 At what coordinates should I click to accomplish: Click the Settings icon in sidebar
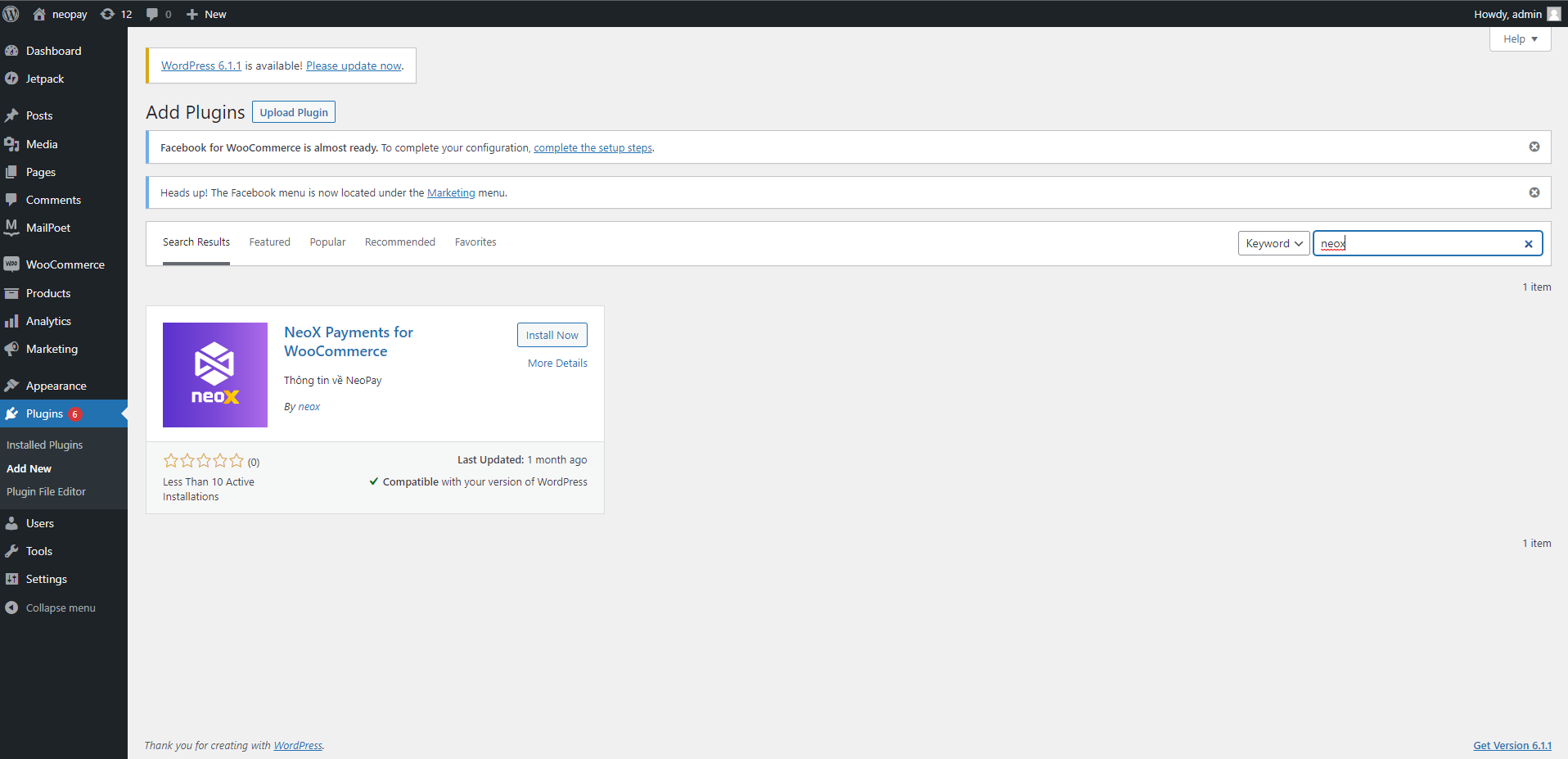tap(11, 579)
